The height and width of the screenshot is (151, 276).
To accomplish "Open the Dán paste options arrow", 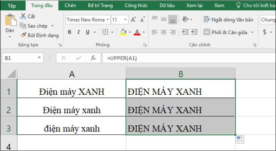I will pos(10,37).
